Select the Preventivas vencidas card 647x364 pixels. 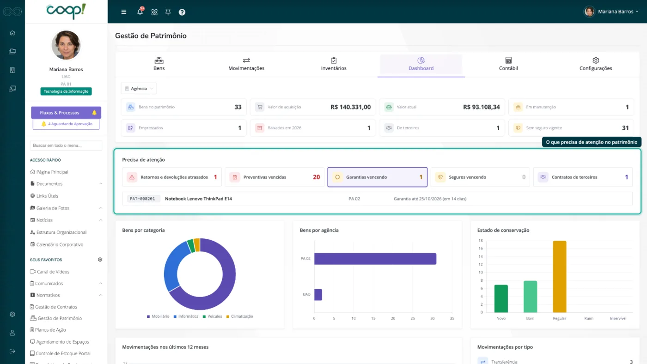tap(275, 177)
